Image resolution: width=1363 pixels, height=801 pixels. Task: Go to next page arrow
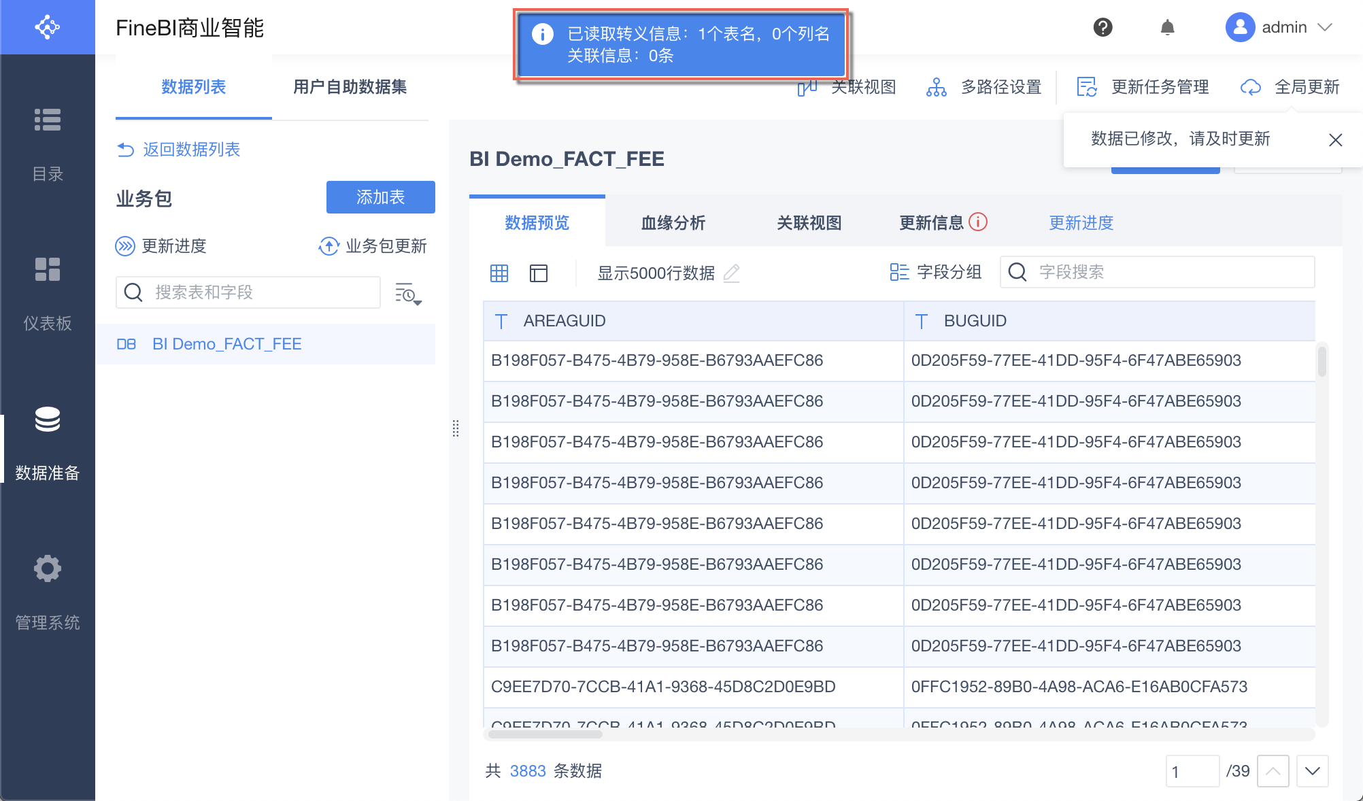click(x=1312, y=771)
